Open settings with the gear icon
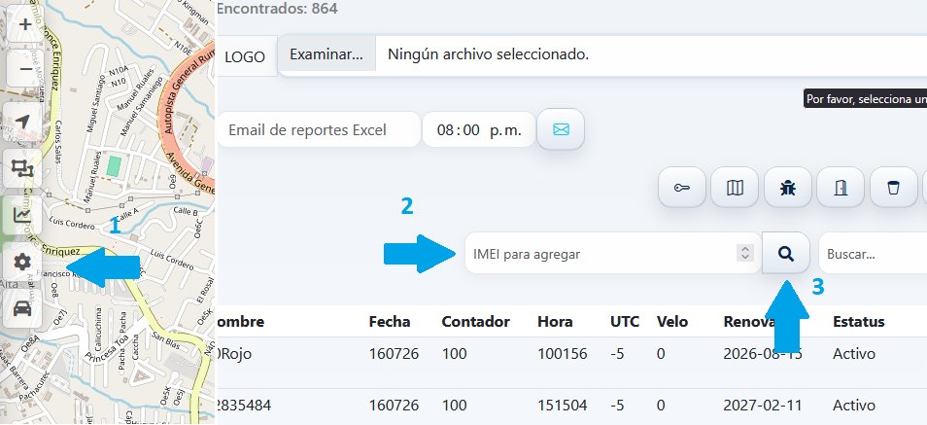 tap(22, 262)
